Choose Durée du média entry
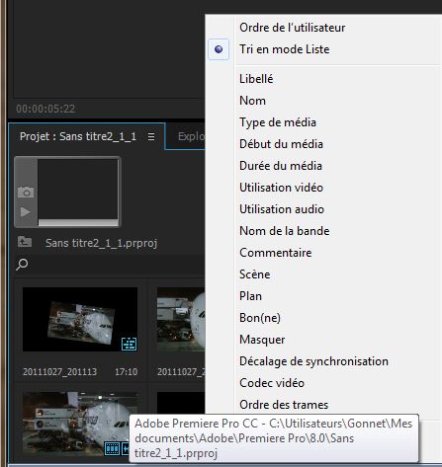 [281, 166]
